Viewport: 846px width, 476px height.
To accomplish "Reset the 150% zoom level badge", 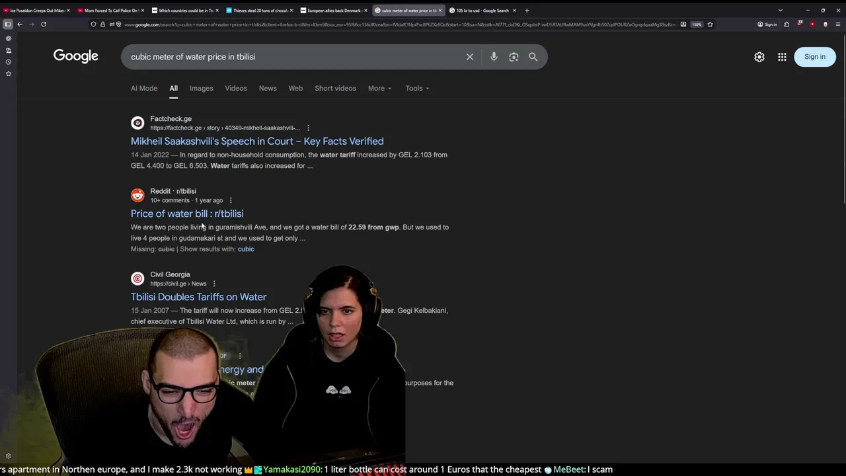I will coord(697,24).
